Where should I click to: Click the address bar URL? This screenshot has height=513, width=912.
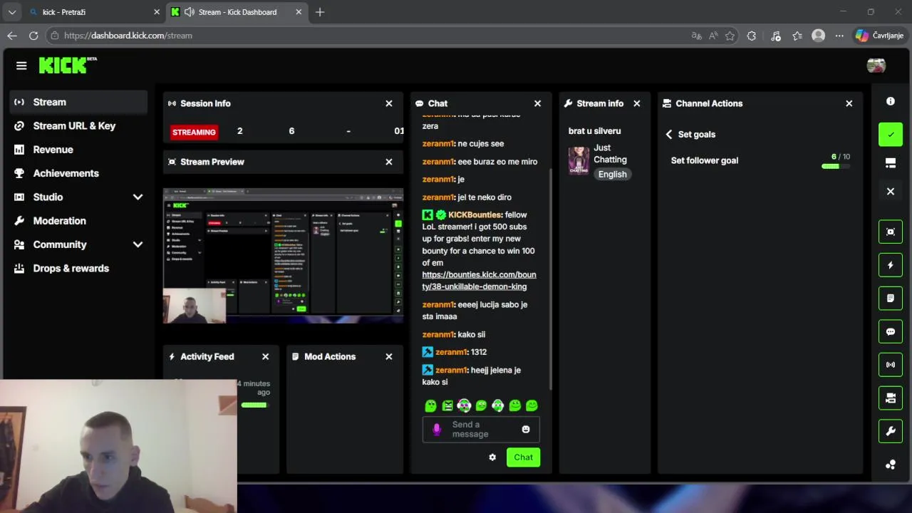click(x=128, y=36)
